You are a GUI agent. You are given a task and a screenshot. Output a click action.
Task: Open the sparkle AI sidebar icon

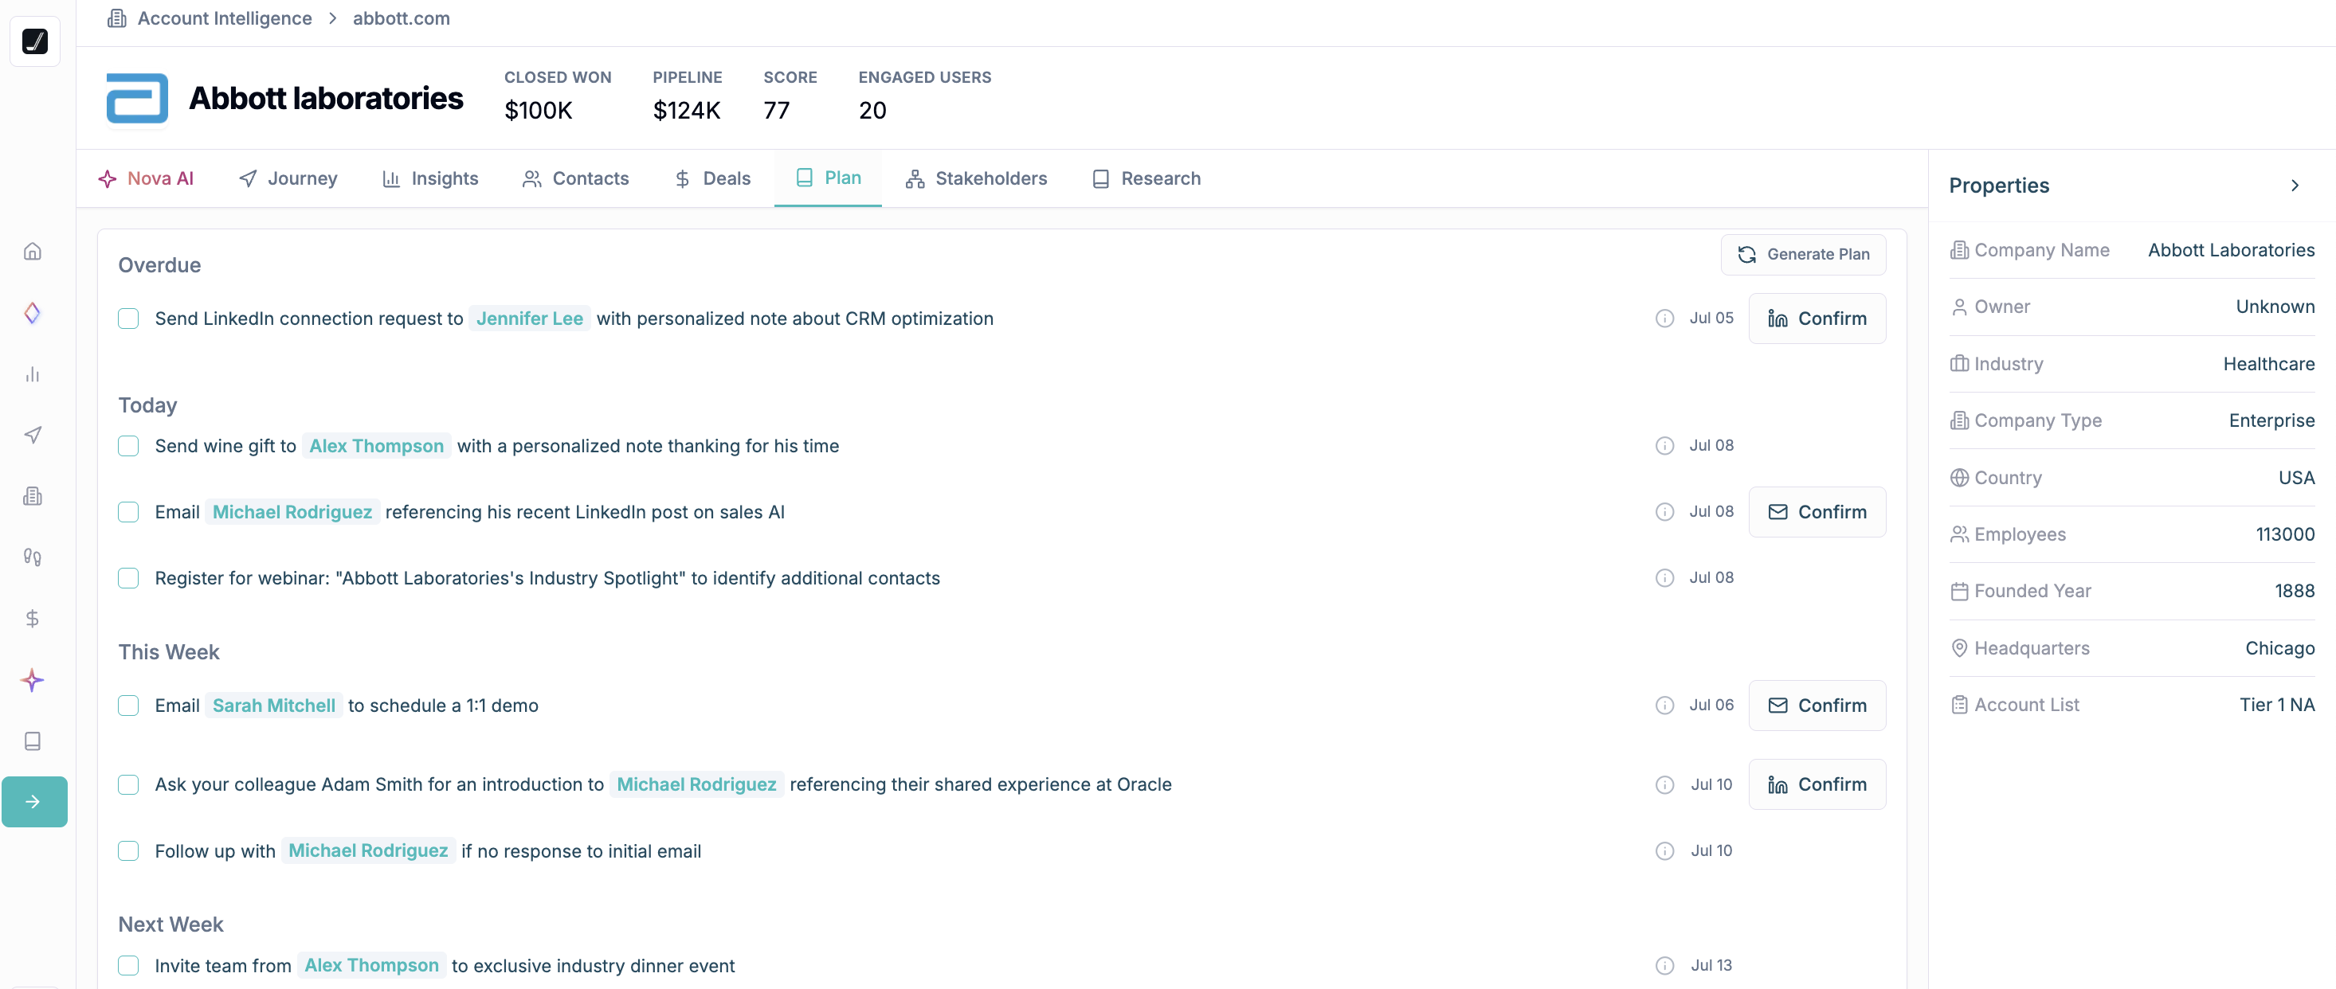tap(33, 680)
